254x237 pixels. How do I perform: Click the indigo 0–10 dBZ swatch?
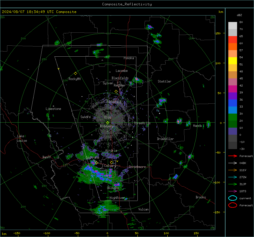233,131
